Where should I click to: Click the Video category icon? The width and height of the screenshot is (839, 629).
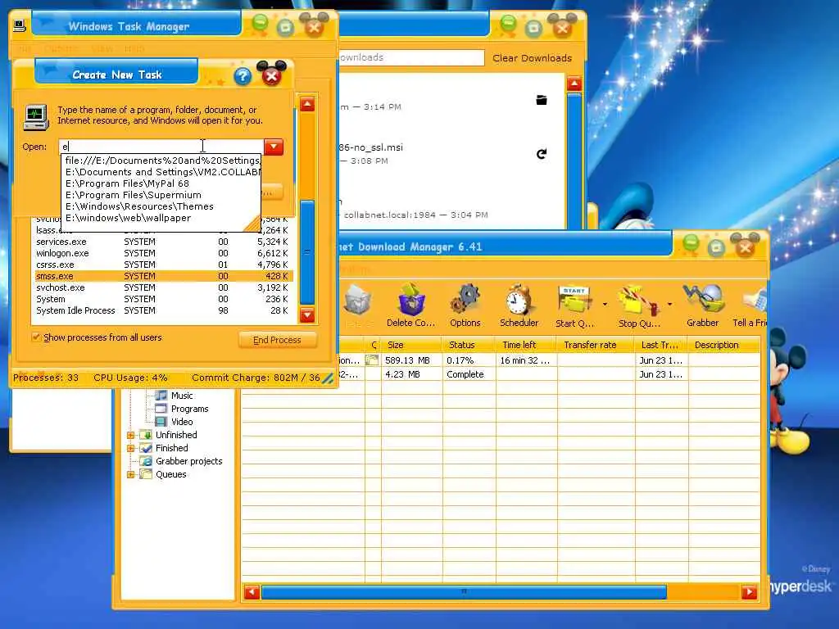[161, 422]
